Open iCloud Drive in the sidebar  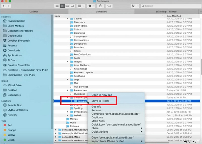14,85
